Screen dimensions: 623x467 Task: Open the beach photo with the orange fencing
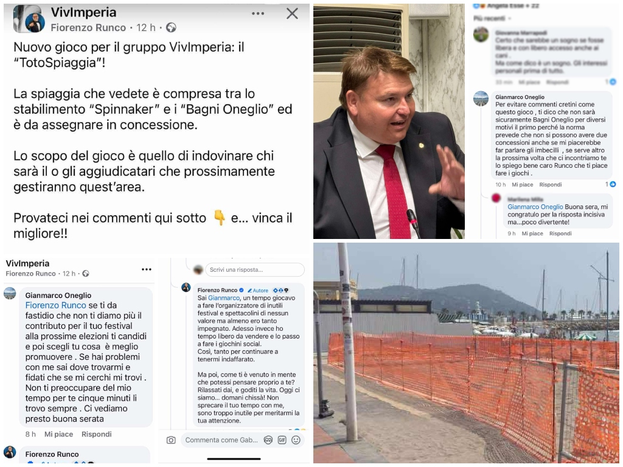466,353
